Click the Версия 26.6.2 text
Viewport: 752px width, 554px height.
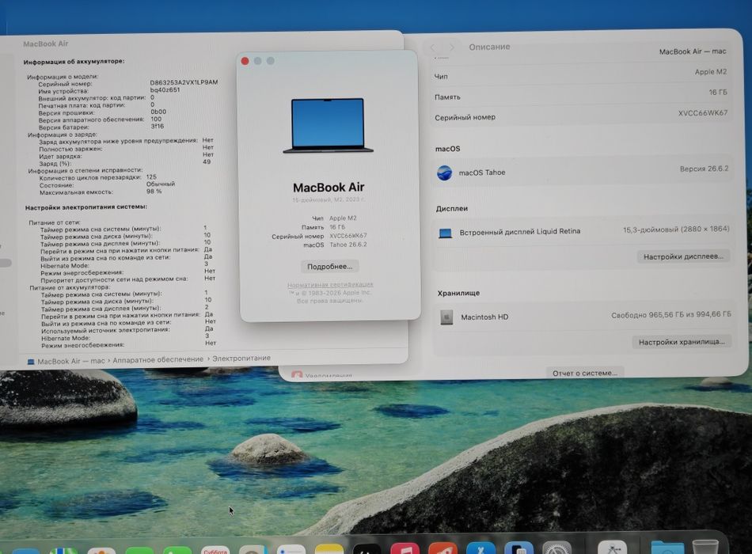click(704, 169)
